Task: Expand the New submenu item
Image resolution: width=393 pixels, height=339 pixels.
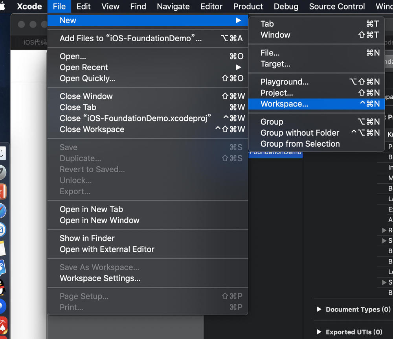Action: tap(148, 20)
